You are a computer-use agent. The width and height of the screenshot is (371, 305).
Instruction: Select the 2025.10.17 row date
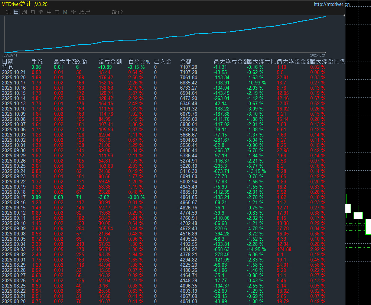point(14,83)
